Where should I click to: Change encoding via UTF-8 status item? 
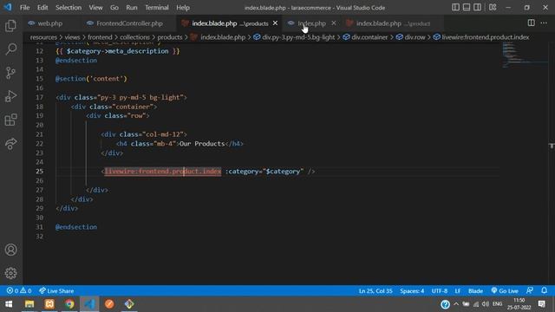click(440, 291)
